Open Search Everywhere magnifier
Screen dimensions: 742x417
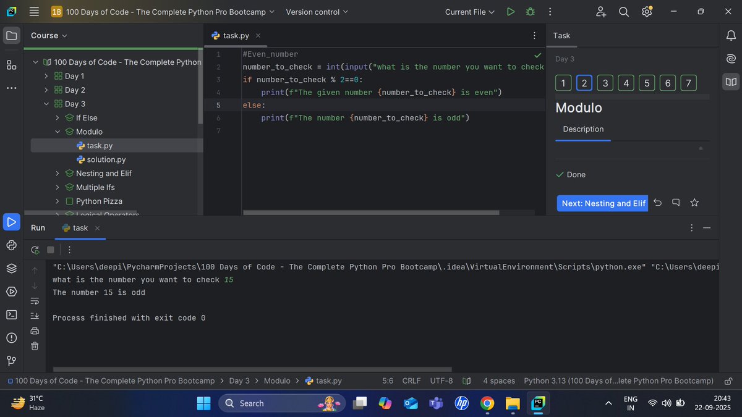tap(624, 12)
